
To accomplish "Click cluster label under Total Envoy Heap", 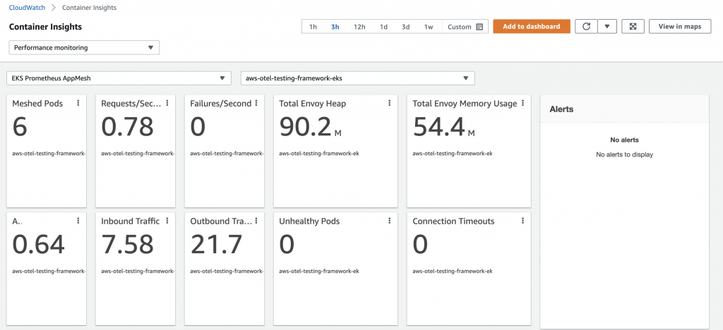I will [319, 153].
